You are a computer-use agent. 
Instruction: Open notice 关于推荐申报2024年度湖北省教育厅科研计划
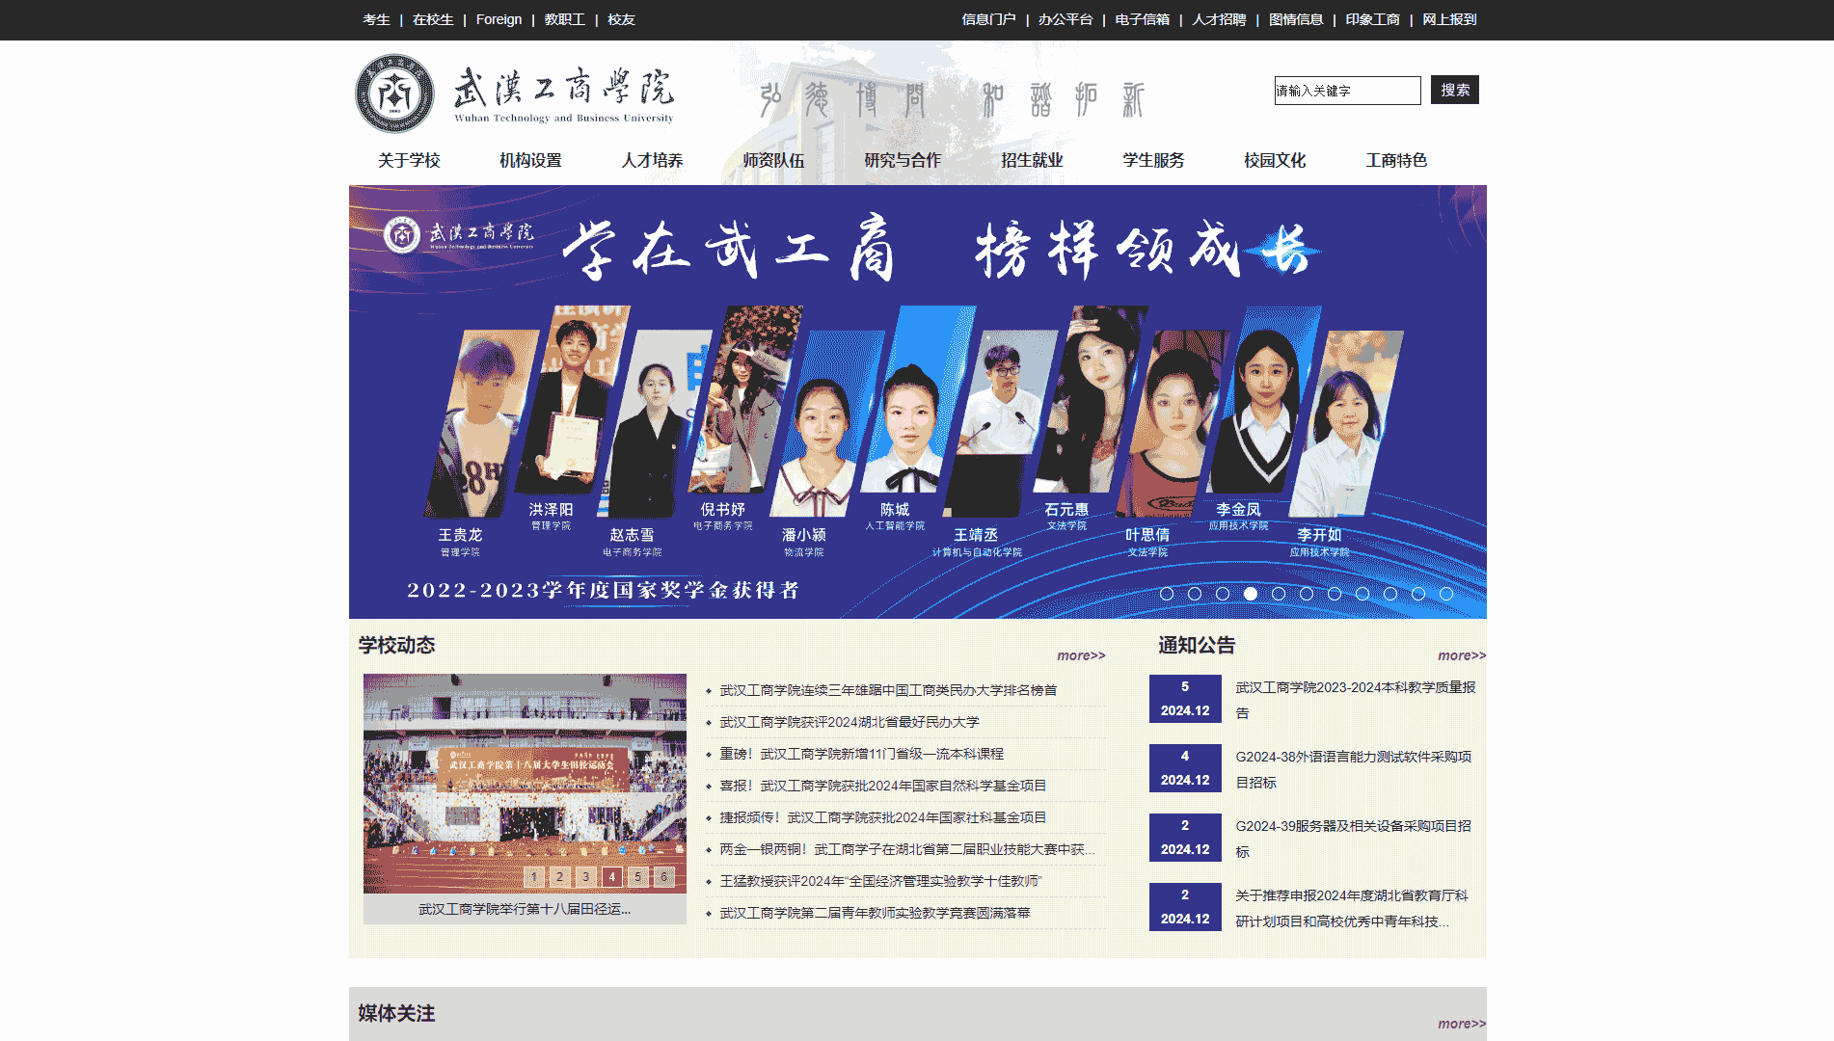(1352, 908)
